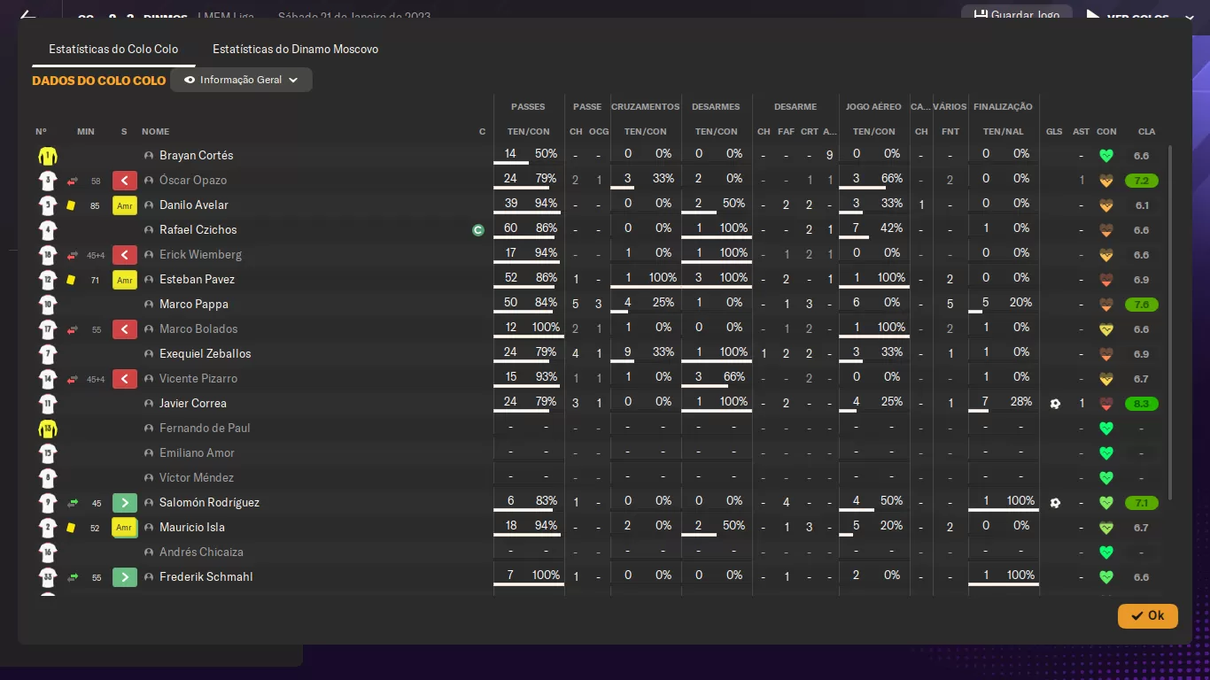Click the CRUZAMENTOS group header
This screenshot has height=680, width=1210.
click(x=646, y=107)
